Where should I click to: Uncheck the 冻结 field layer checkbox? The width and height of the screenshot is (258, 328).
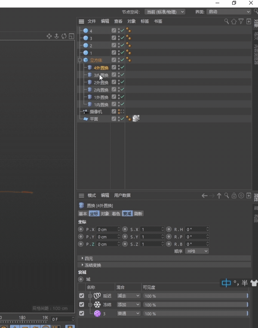82,304
